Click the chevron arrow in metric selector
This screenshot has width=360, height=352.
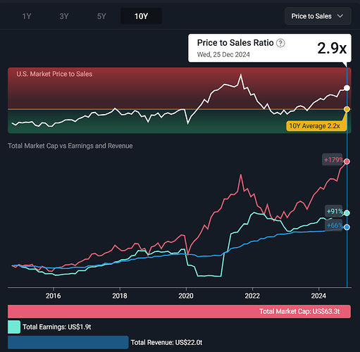(340, 16)
